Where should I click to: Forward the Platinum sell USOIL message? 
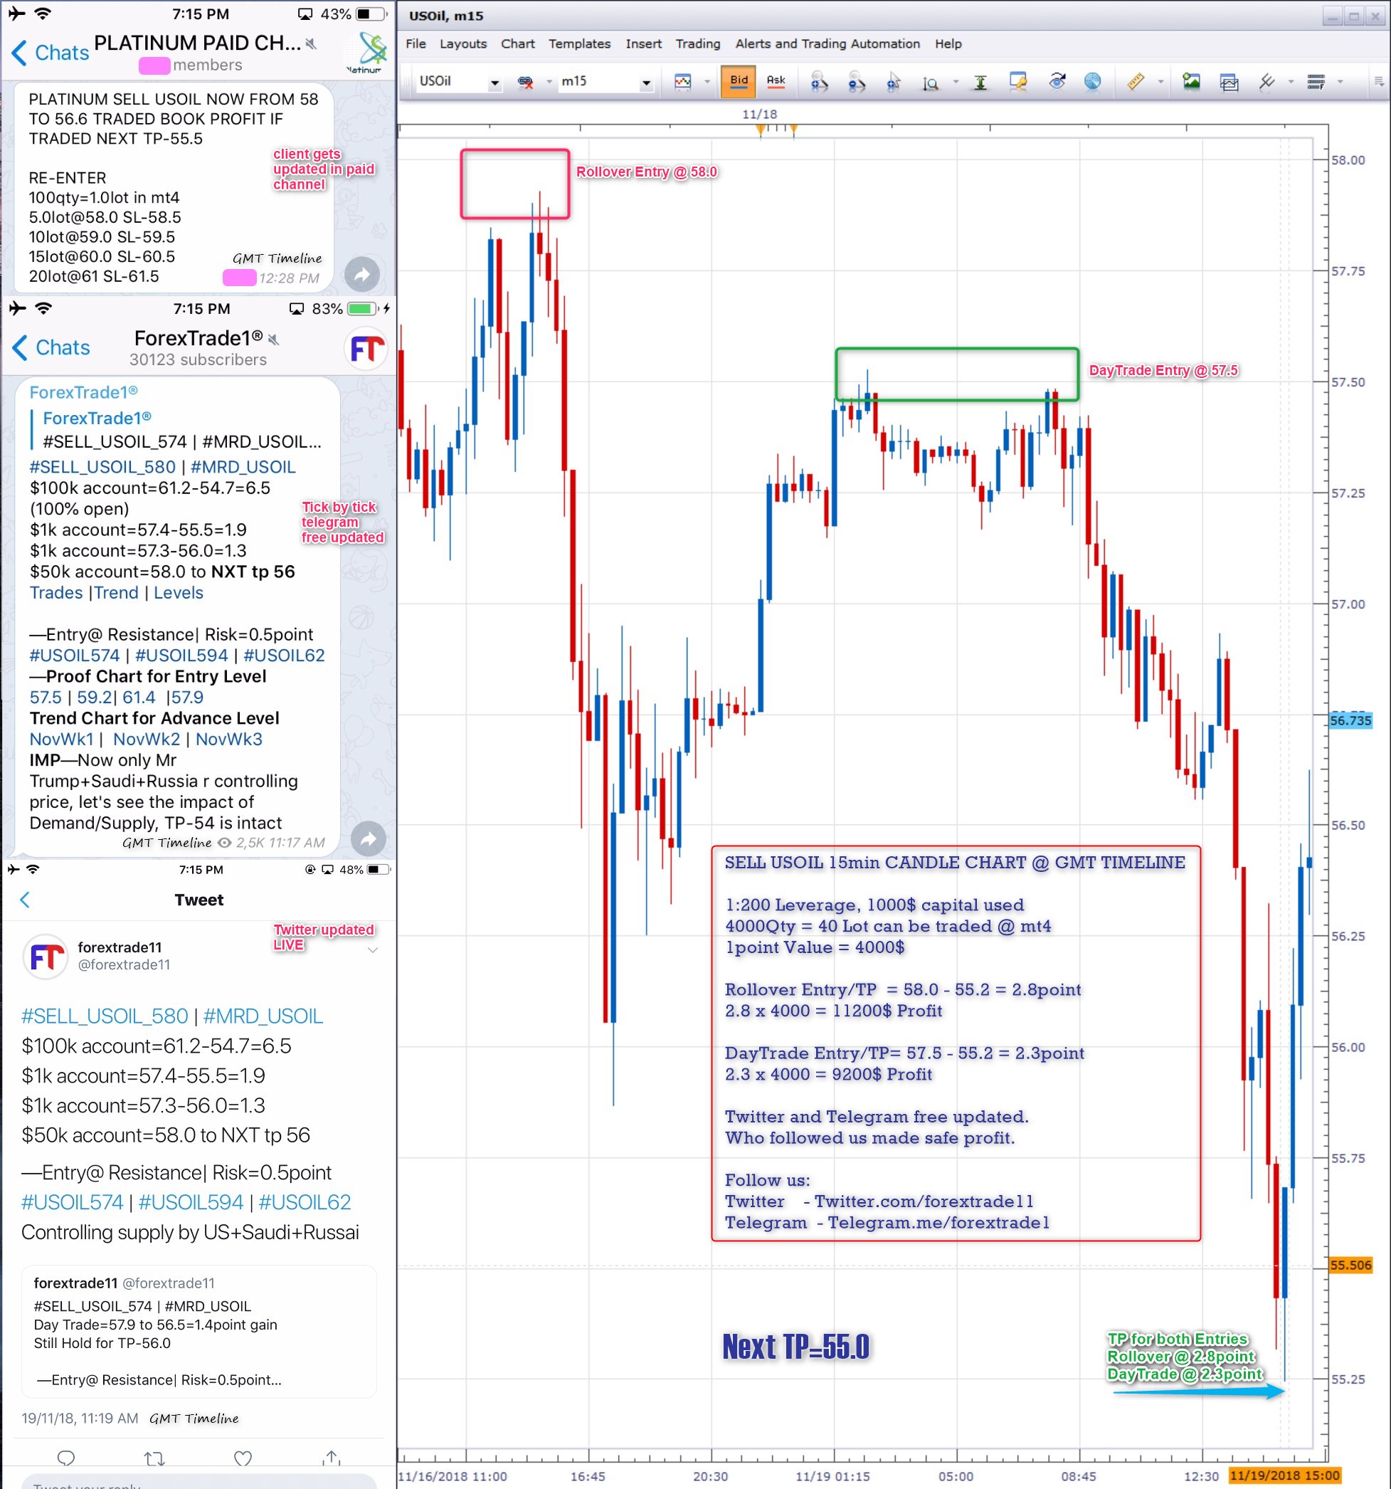coord(362,274)
